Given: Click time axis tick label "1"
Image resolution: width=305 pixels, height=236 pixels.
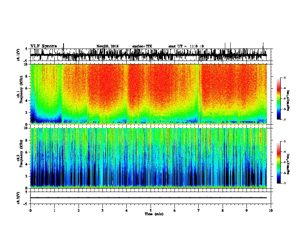Looking at the screenshot, I should click(54, 211).
